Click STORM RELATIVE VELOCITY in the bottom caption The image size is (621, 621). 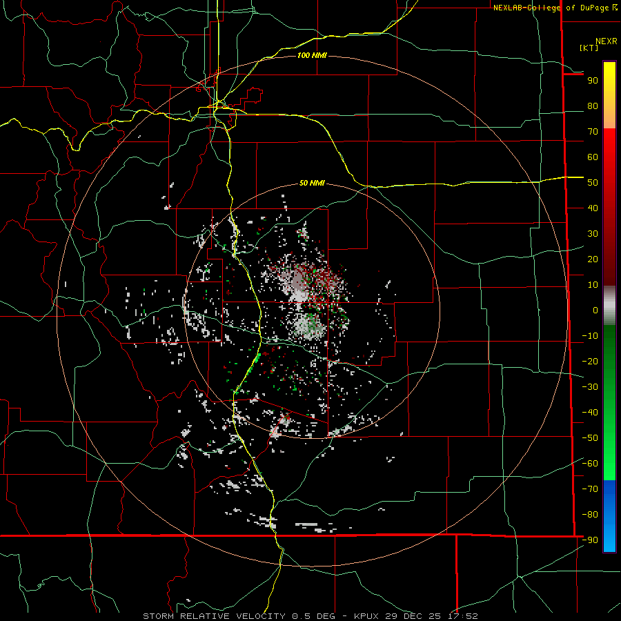point(214,616)
